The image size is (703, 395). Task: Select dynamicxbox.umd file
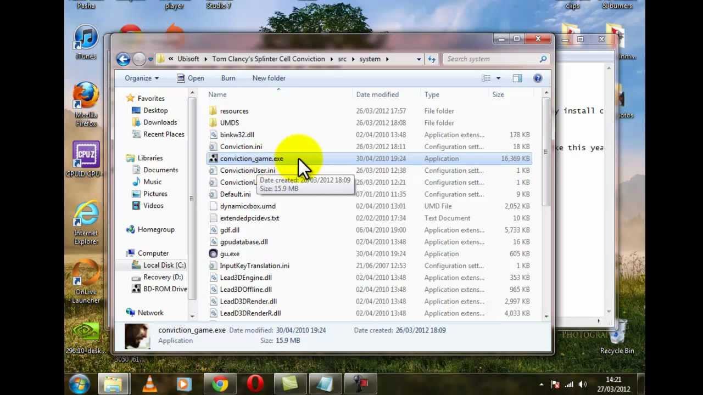(x=247, y=206)
